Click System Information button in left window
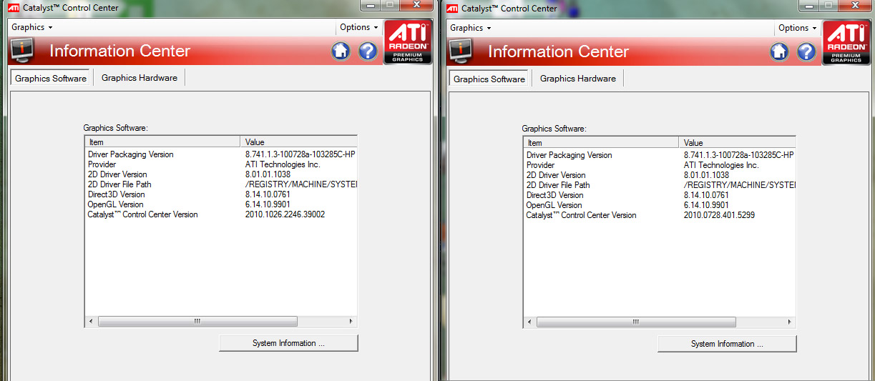 288,343
